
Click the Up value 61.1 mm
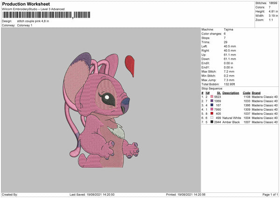click(x=230, y=55)
